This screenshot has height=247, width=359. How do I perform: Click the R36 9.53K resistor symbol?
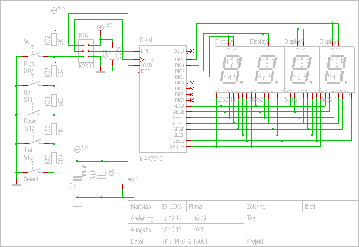click(x=113, y=55)
